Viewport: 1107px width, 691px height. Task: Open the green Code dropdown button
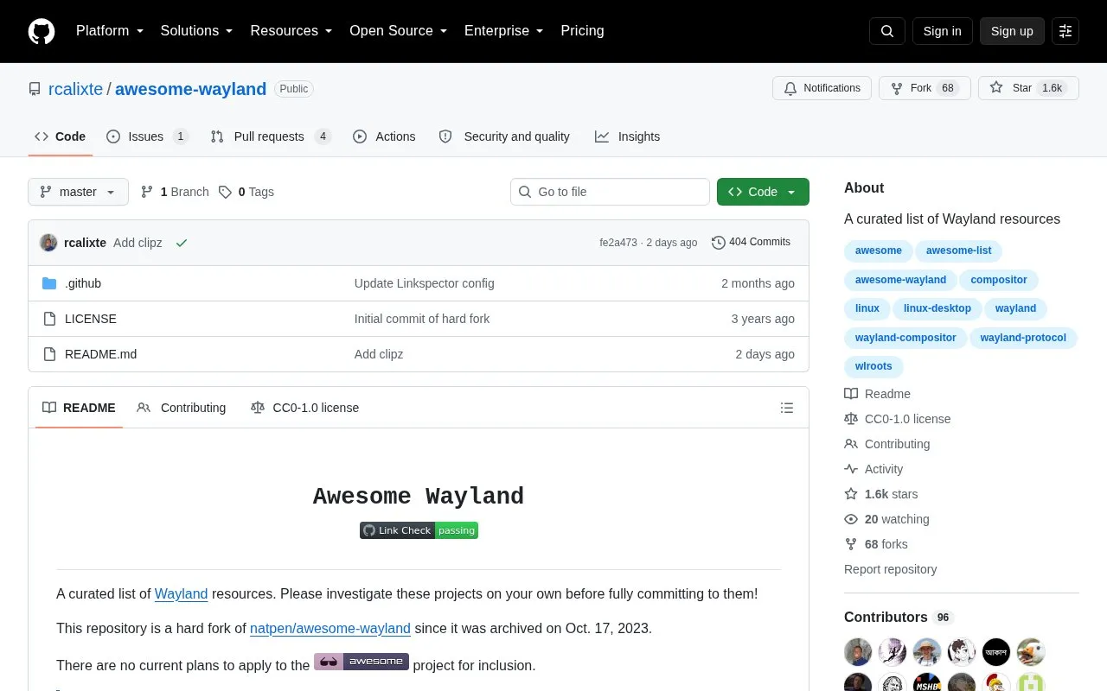pos(763,192)
